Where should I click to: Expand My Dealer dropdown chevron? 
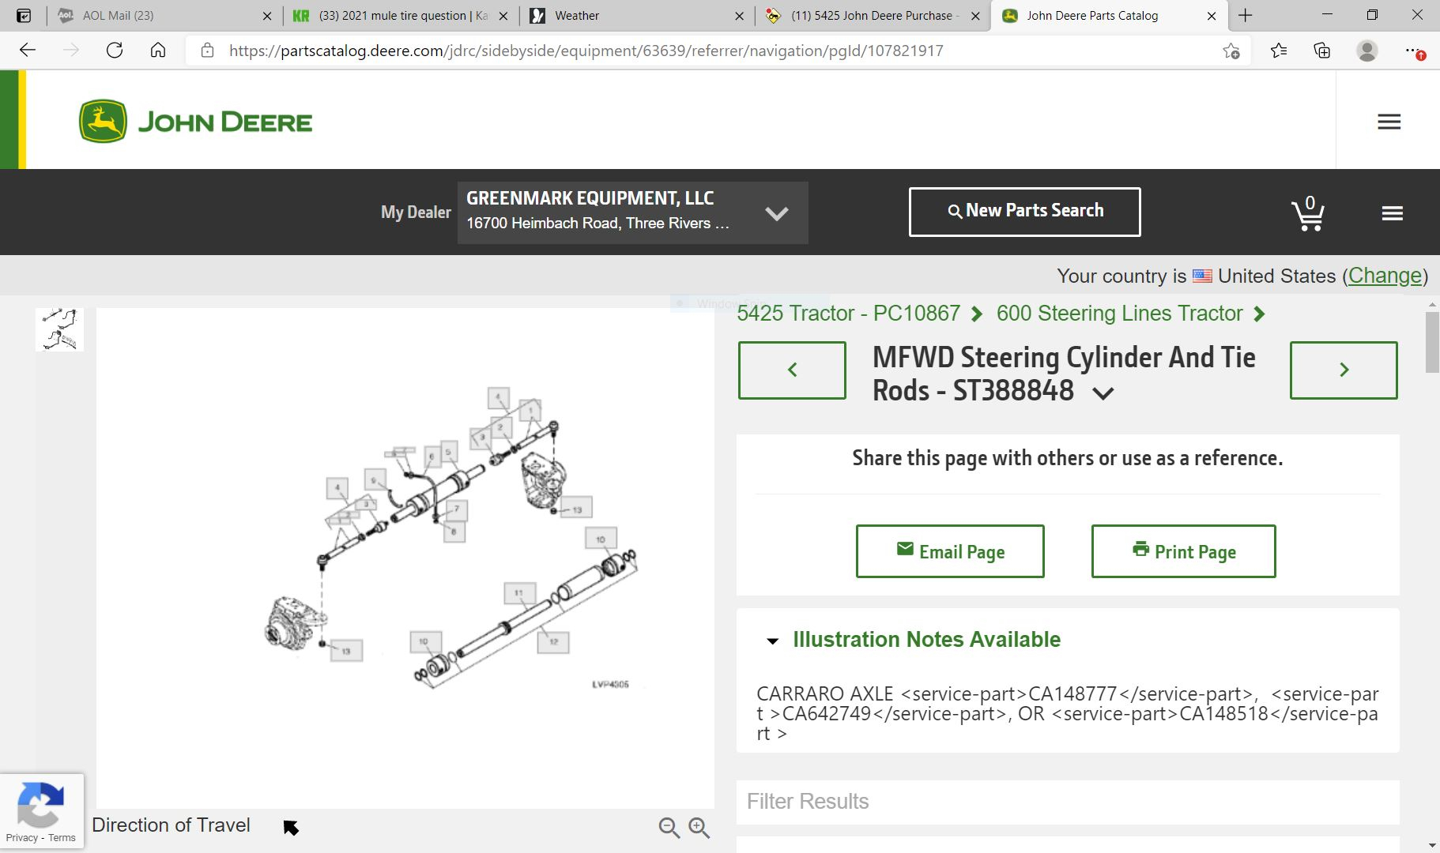[777, 213]
